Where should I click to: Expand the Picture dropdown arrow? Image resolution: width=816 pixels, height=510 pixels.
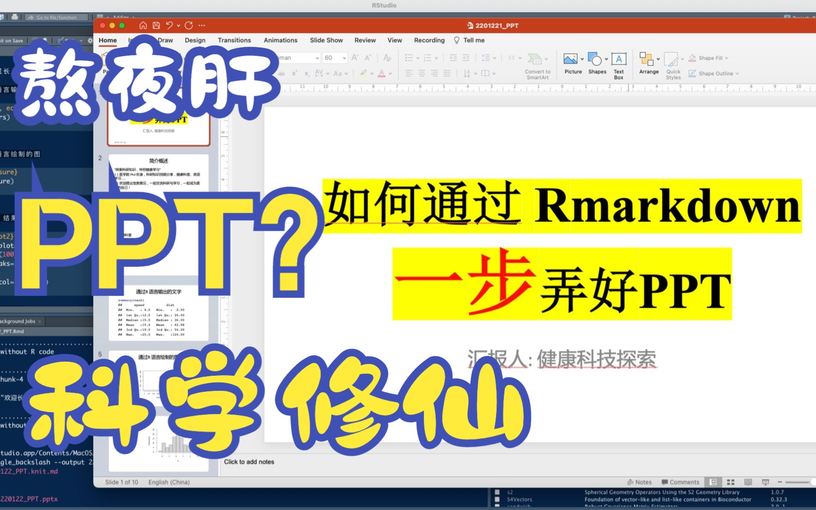tap(582, 59)
